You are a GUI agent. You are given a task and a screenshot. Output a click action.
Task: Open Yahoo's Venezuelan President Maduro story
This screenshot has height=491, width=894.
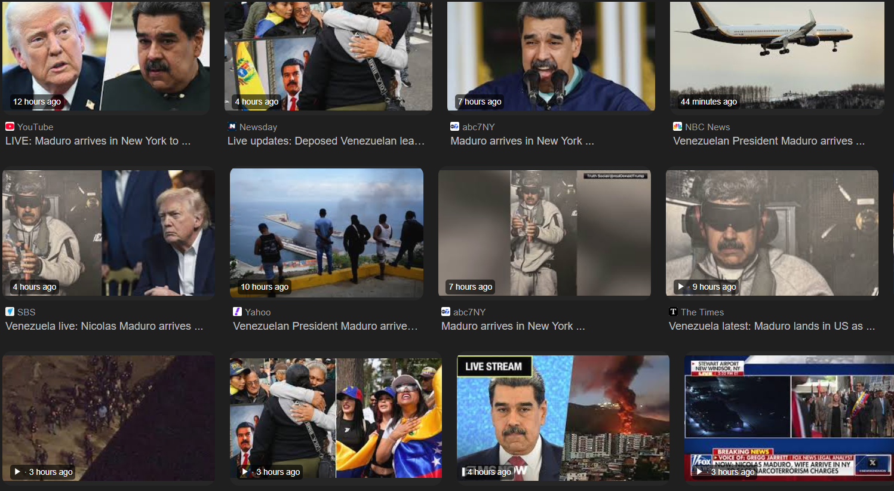tap(325, 326)
